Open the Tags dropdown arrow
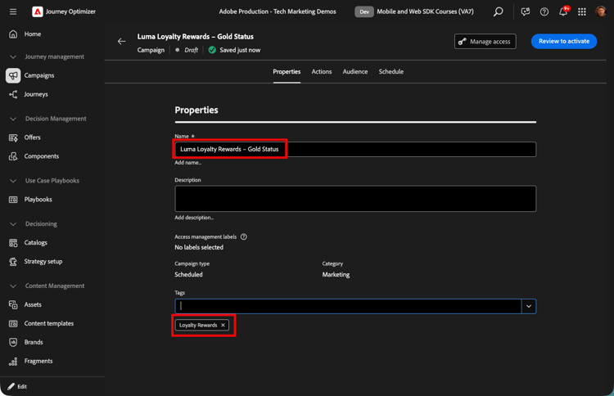The image size is (614, 396). [x=529, y=306]
